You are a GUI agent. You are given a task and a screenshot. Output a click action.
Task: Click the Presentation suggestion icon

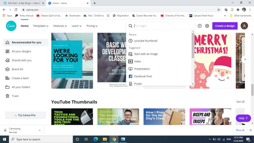pyautogui.click(x=130, y=69)
